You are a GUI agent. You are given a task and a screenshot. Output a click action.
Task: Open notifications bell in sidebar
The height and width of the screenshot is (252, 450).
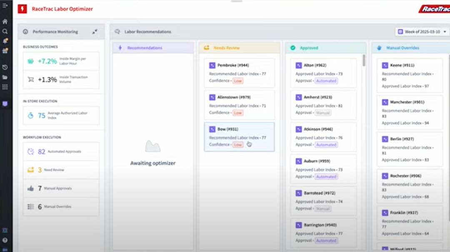[x=5, y=41]
